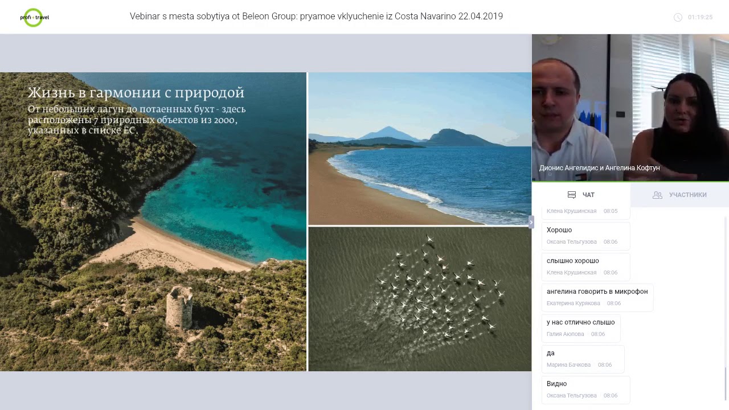Switch to the УЧАСТНИКИ tab

pos(679,195)
